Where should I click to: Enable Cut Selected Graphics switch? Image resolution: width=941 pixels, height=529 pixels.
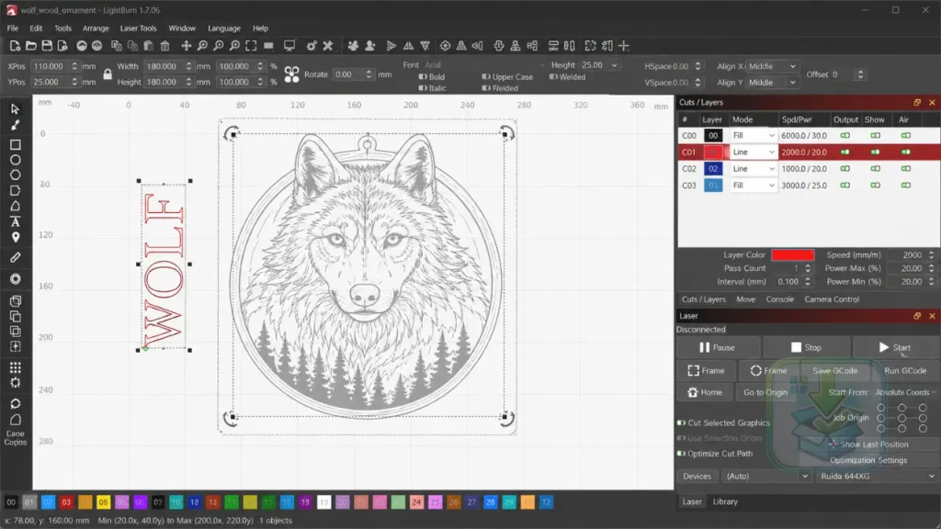point(681,422)
